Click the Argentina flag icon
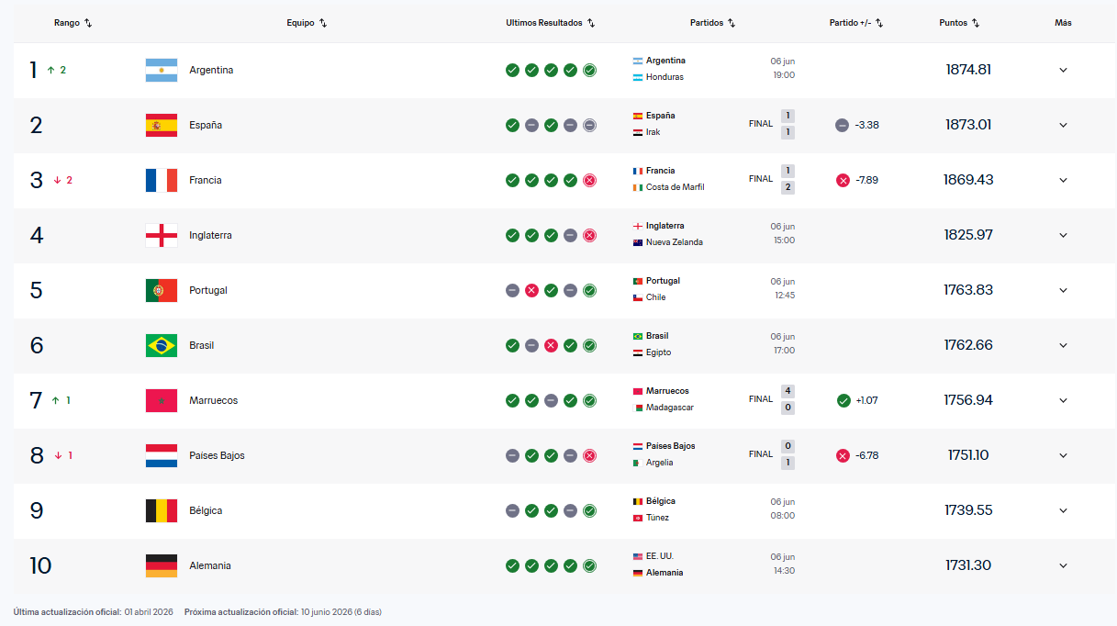Viewport: 1117px width, 626px height. [x=162, y=71]
